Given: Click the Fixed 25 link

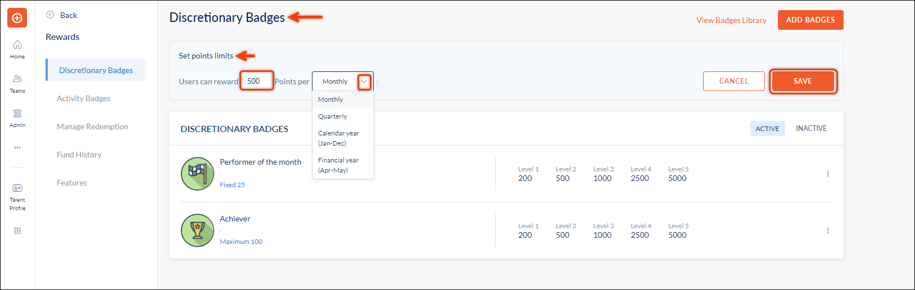Looking at the screenshot, I should click(x=232, y=185).
